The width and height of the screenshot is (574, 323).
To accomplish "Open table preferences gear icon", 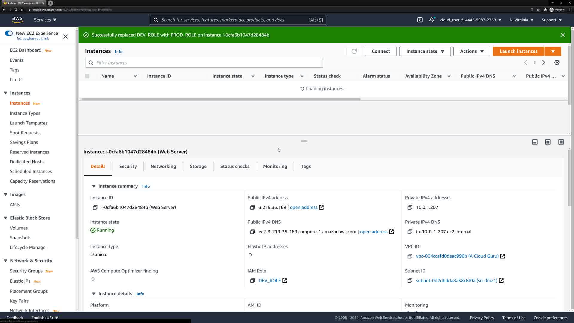I will click(557, 63).
